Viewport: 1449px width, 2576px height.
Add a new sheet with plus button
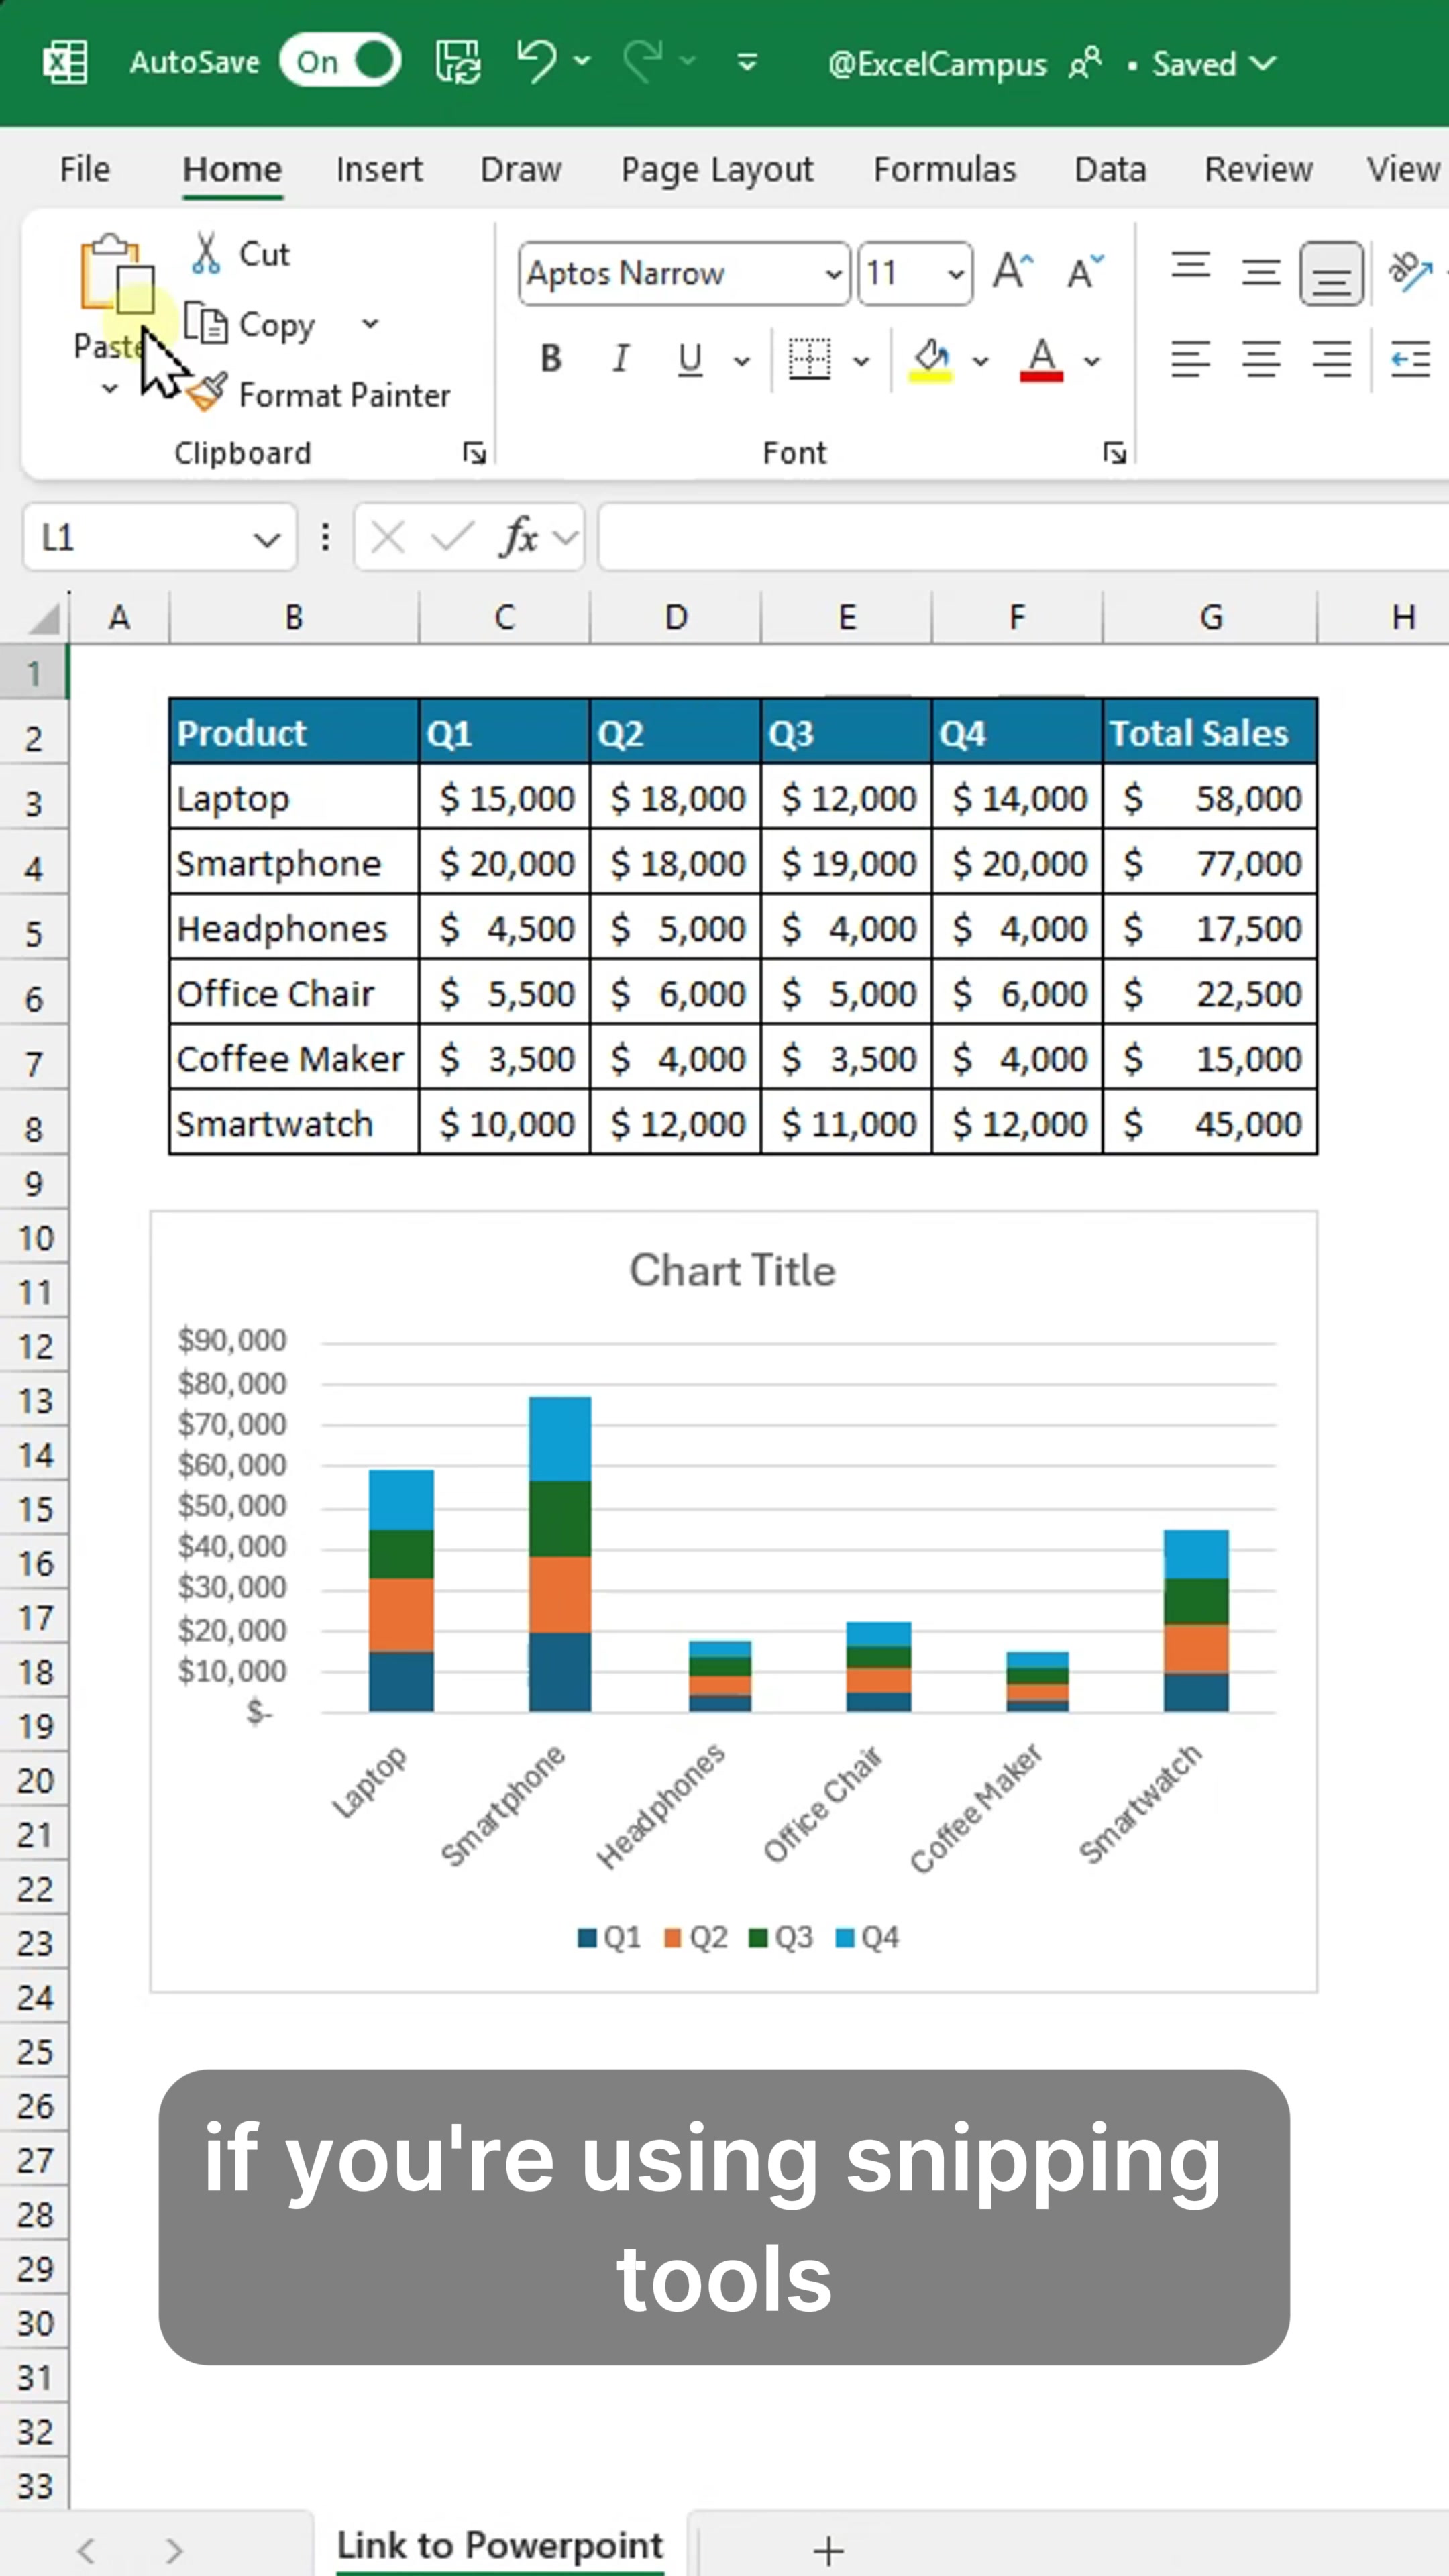(x=827, y=2549)
